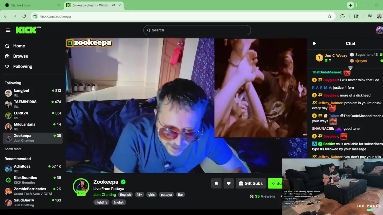The height and width of the screenshot is (215, 383).
Task: Close the Zookeepa Stream tab
Action: point(120,5)
